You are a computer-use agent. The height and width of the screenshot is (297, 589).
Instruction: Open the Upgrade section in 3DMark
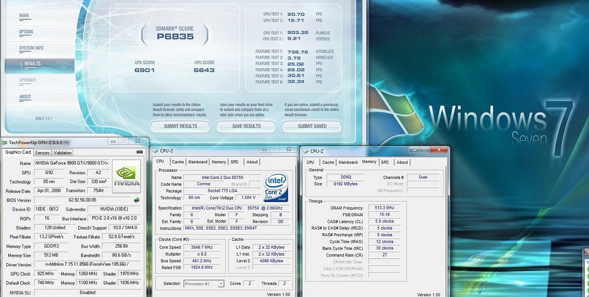[x=28, y=80]
